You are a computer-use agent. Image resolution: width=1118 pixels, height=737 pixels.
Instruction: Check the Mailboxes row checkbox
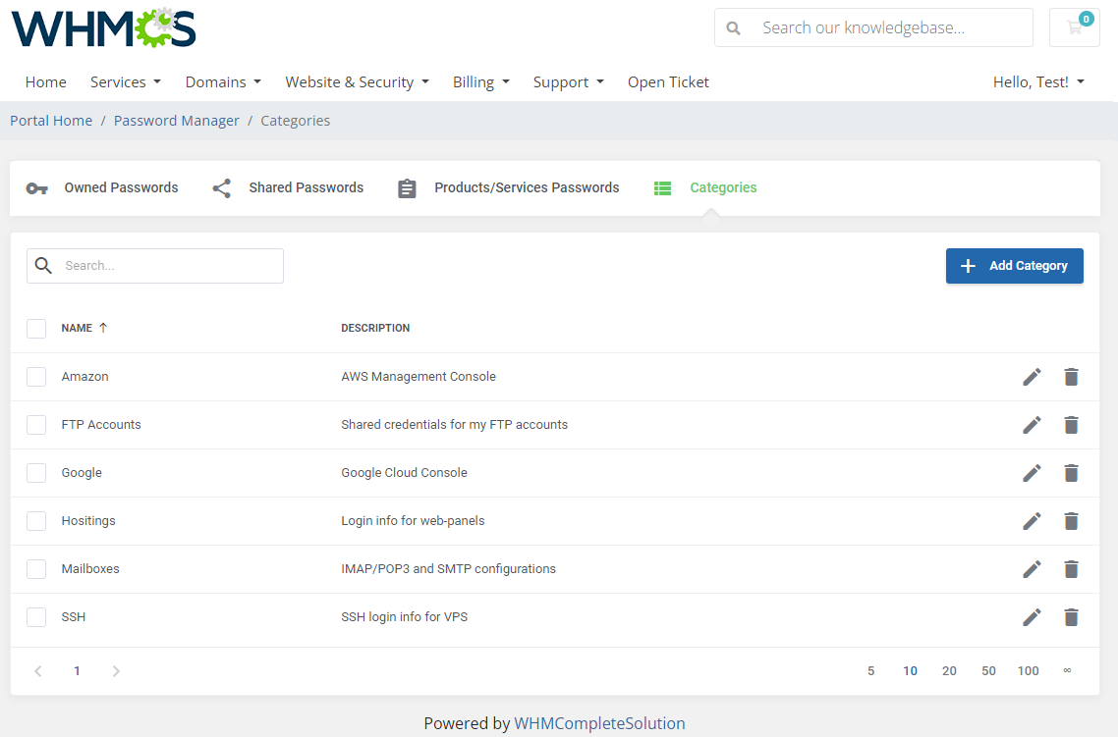pos(36,569)
